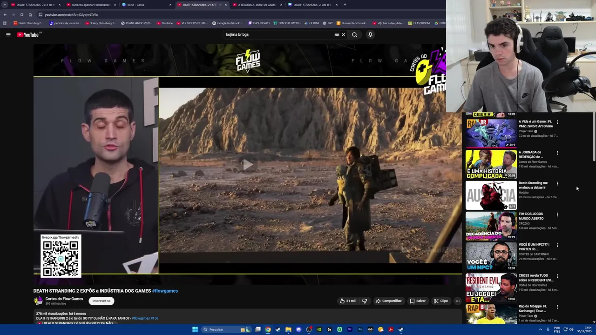Open 'Google NotebookL...' bookmark

[227, 23]
